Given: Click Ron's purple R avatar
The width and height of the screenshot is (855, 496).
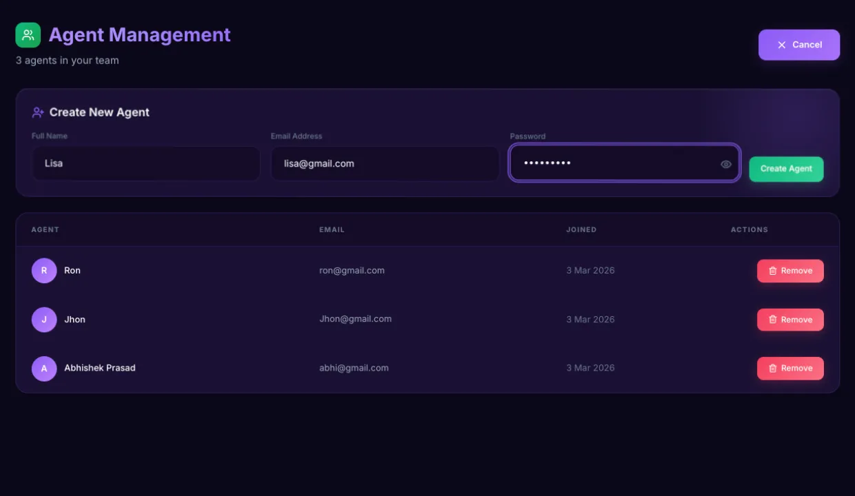Looking at the screenshot, I should point(44,271).
